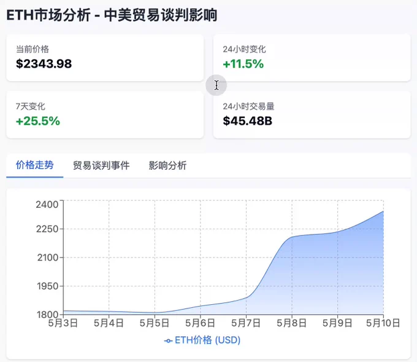Click the 5月9日 x-axis label

tap(337, 323)
